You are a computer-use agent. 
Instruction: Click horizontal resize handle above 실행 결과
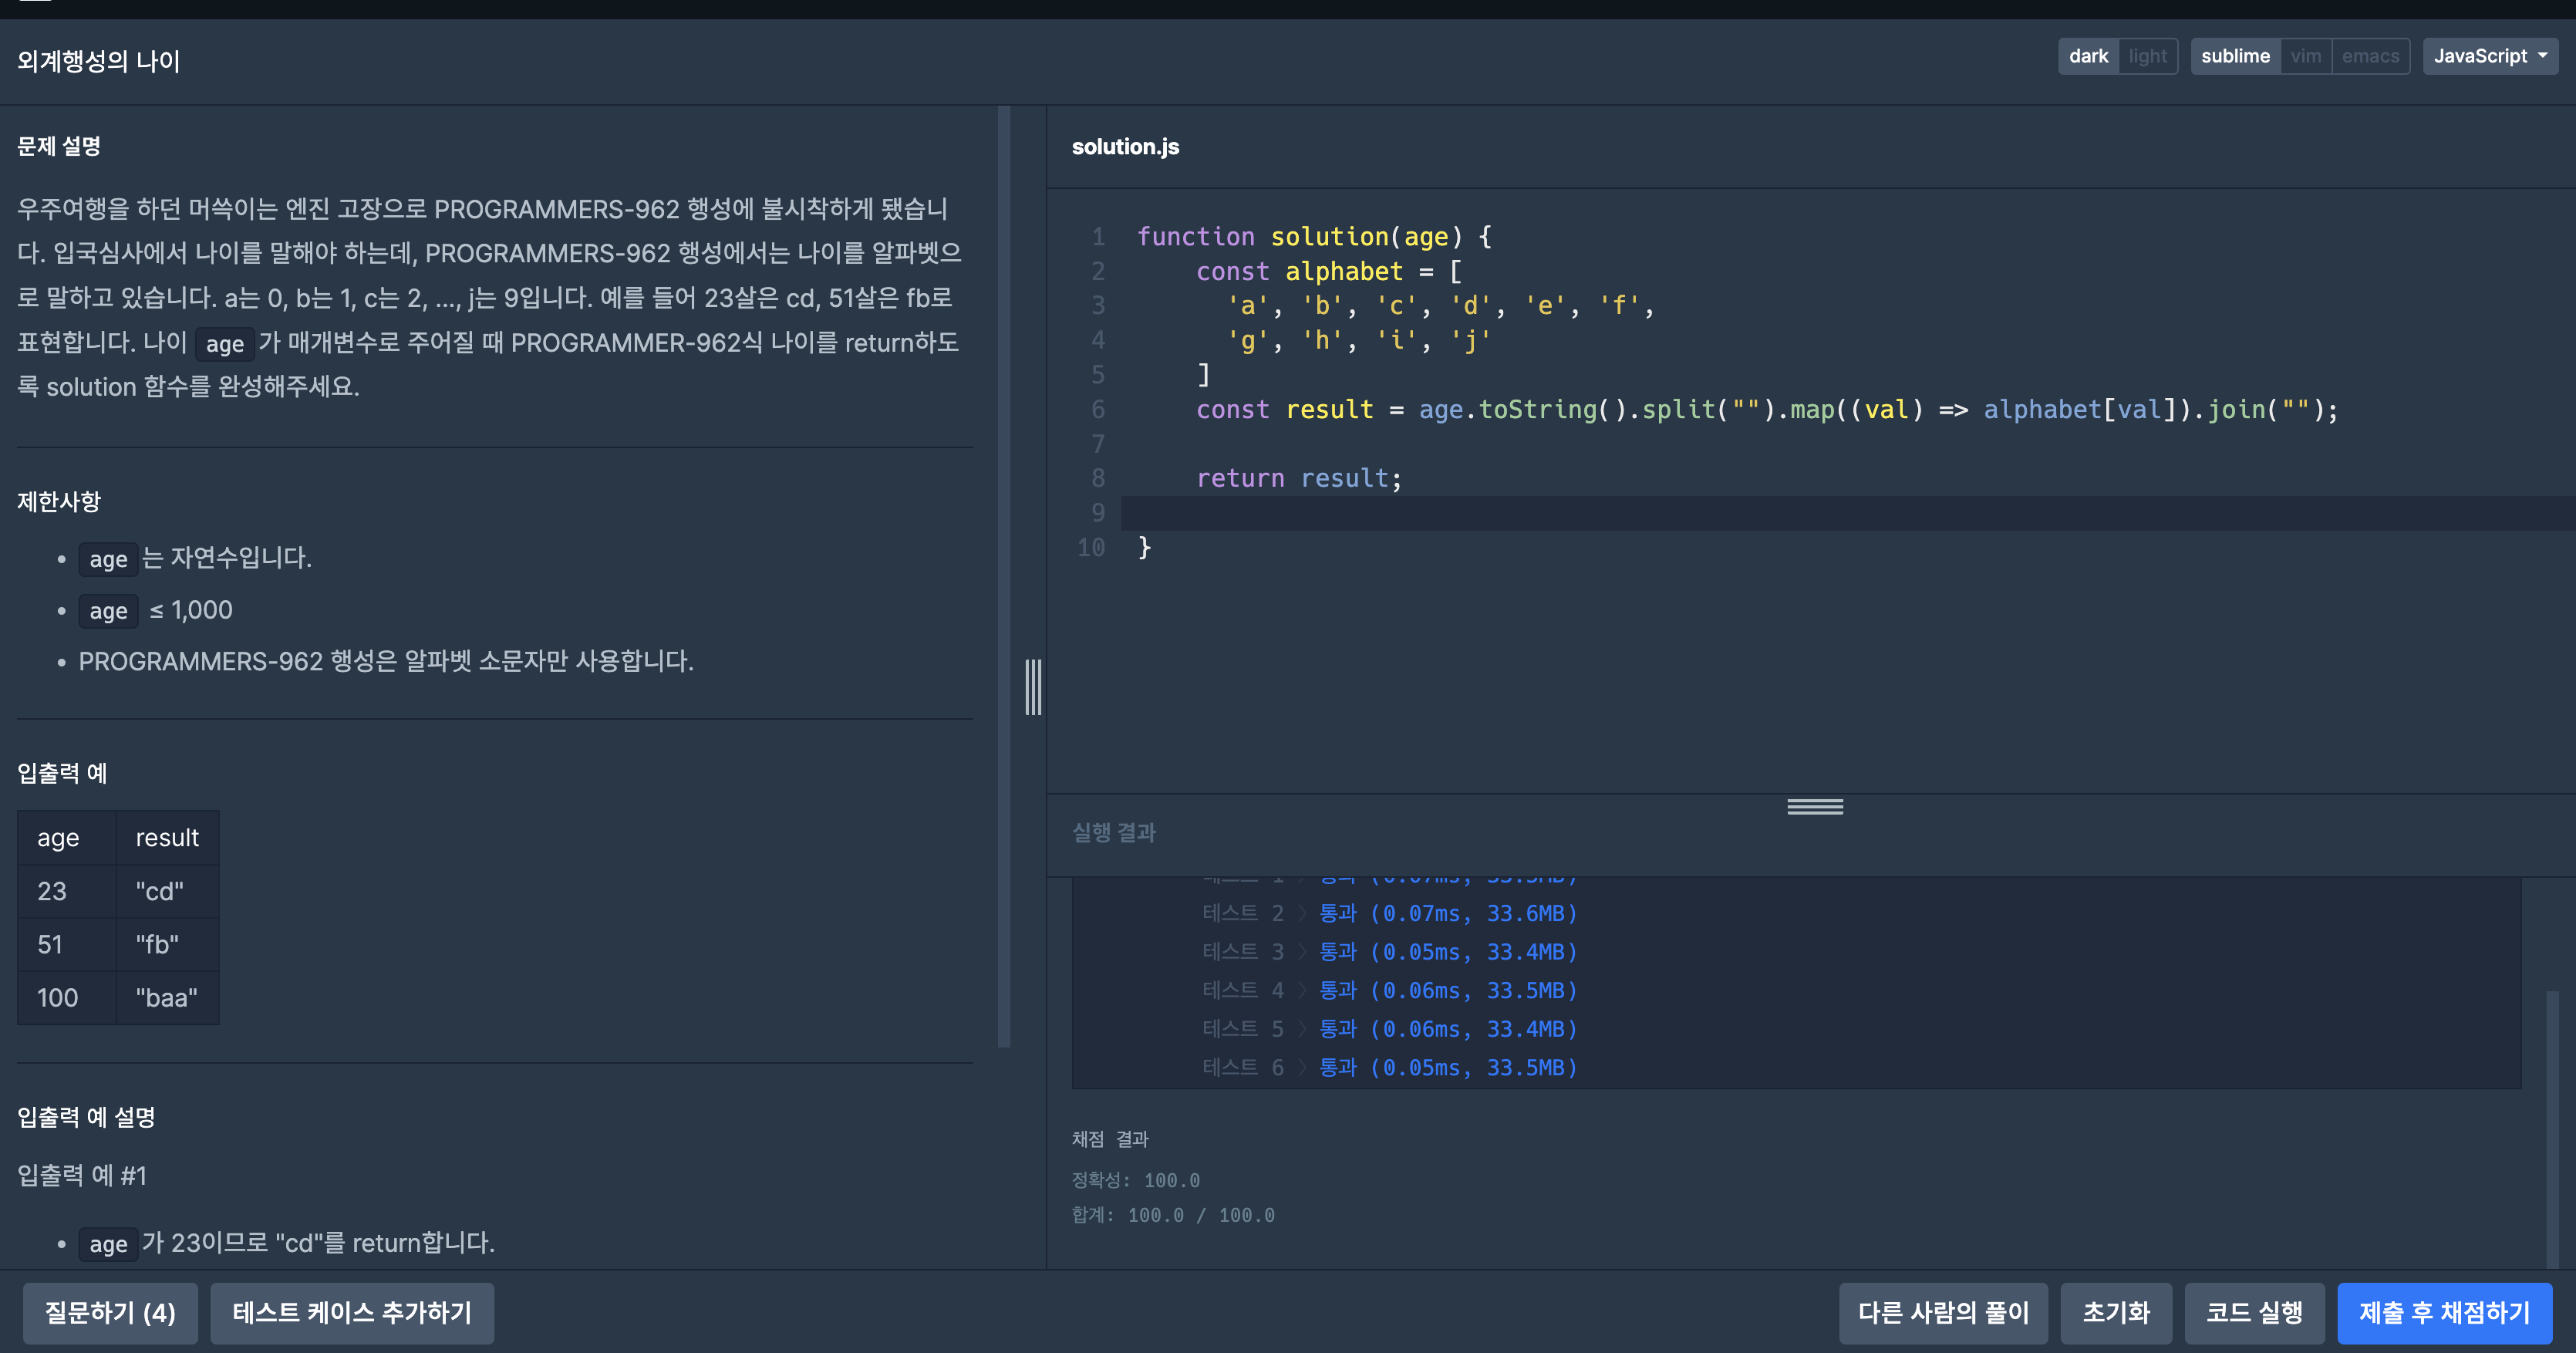(1814, 807)
